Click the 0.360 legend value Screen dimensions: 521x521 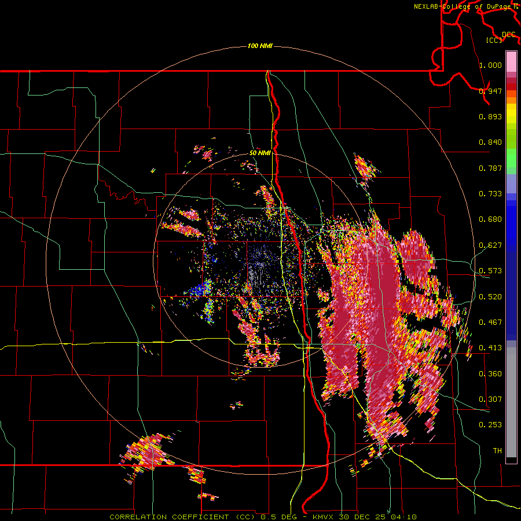[490, 373]
